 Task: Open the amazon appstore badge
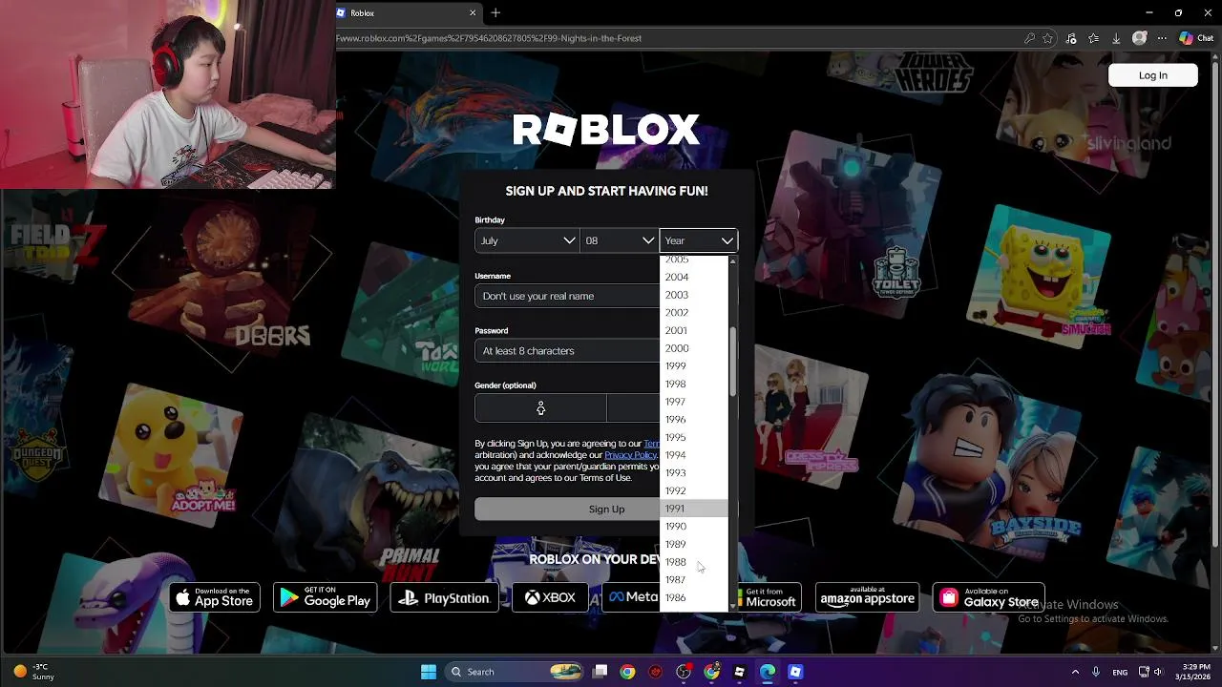coord(868,598)
